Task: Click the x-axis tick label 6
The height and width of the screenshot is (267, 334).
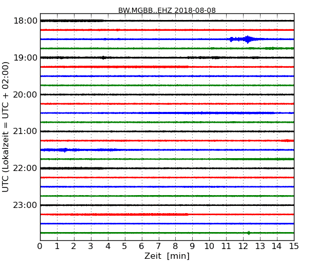Action: [x=141, y=246]
